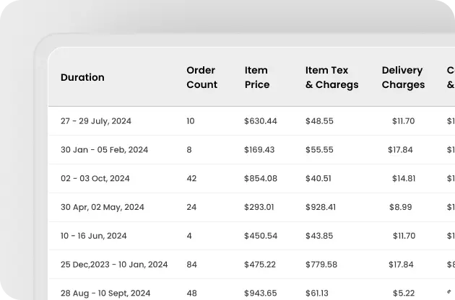The height and width of the screenshot is (300, 455).
Task: Click item price $293.01
Action: point(259,207)
